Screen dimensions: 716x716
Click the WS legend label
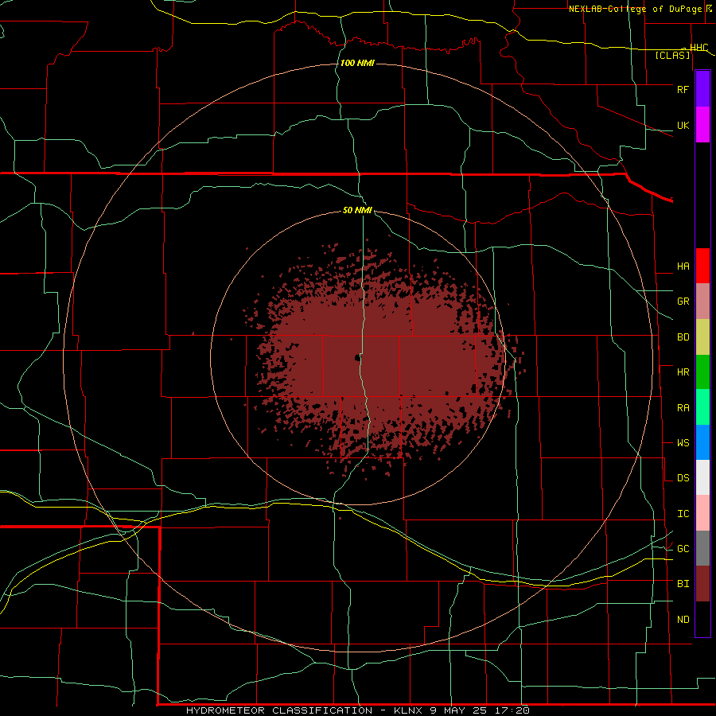(683, 443)
